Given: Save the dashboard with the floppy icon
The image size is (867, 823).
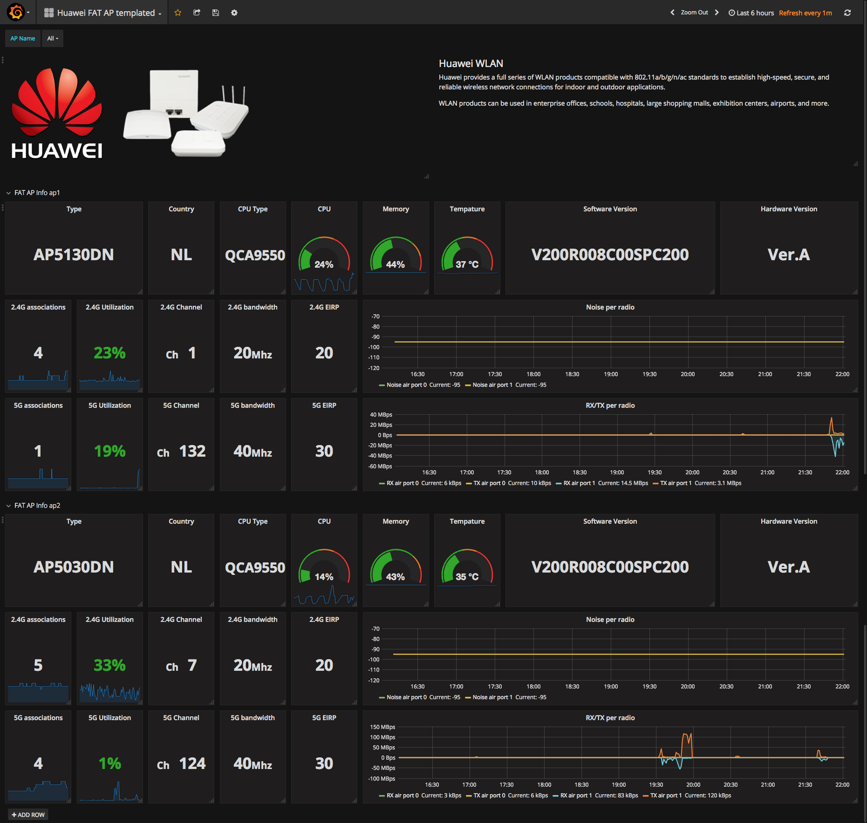Looking at the screenshot, I should (x=215, y=13).
